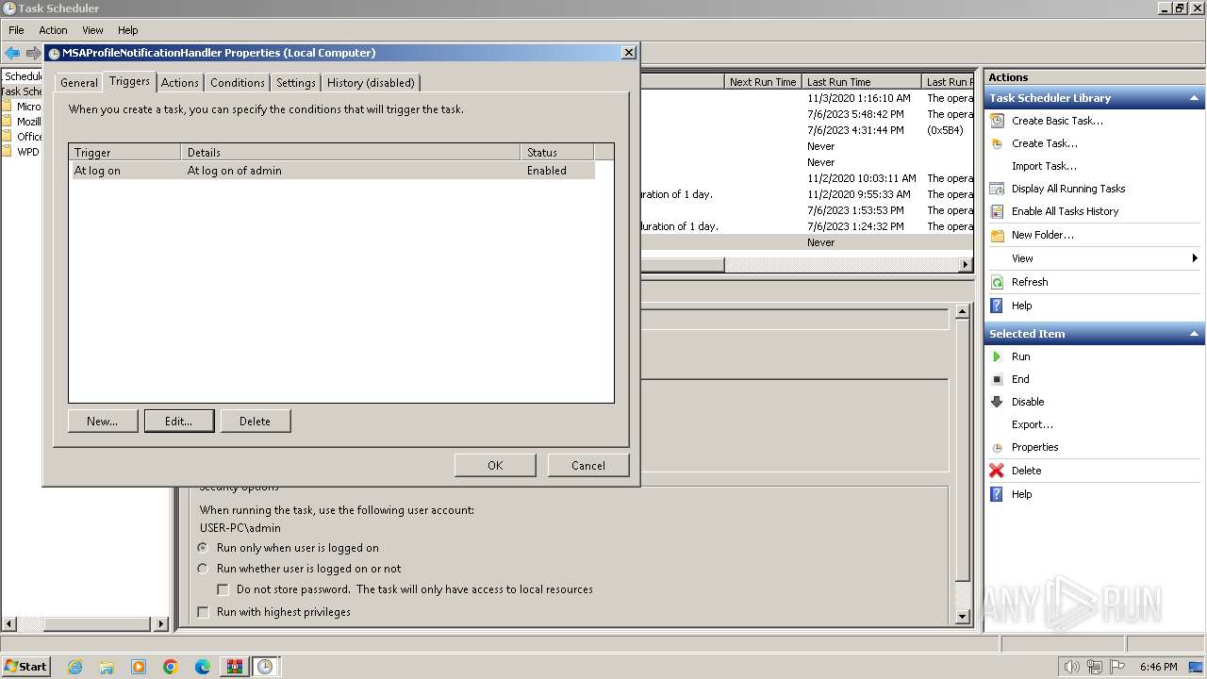Toggle Do not store password checkbox
The image size is (1207, 679).
[223, 589]
